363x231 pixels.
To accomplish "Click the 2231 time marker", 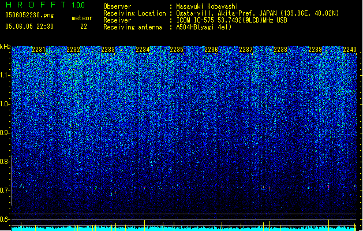I will [x=39, y=50].
